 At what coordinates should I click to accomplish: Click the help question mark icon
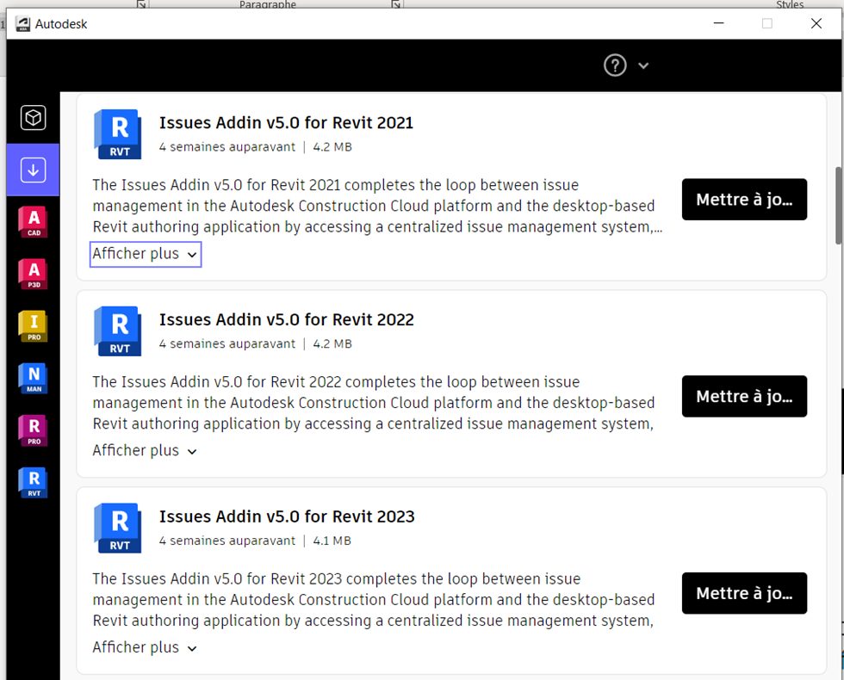(x=615, y=65)
